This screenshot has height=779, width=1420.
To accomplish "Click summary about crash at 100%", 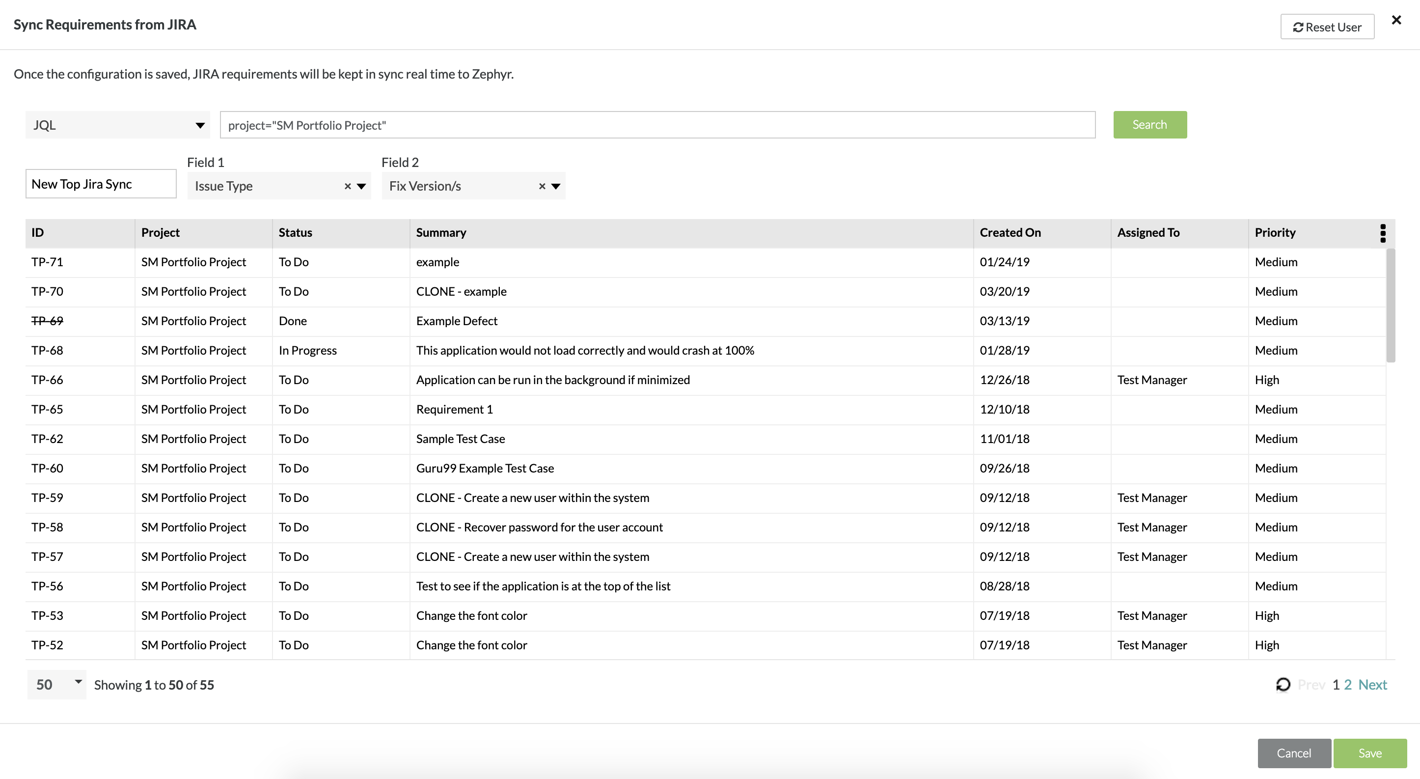I will click(x=585, y=351).
